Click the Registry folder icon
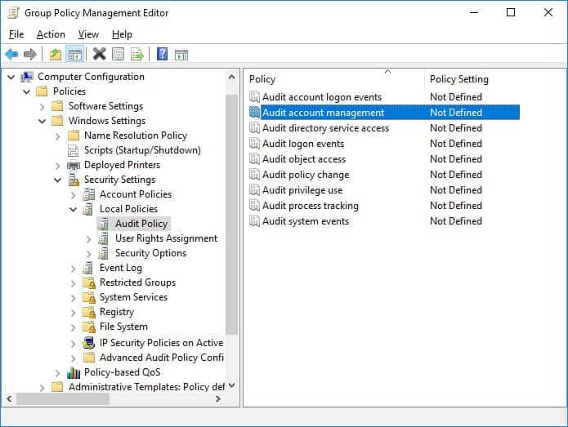The width and height of the screenshot is (568, 427). (89, 312)
